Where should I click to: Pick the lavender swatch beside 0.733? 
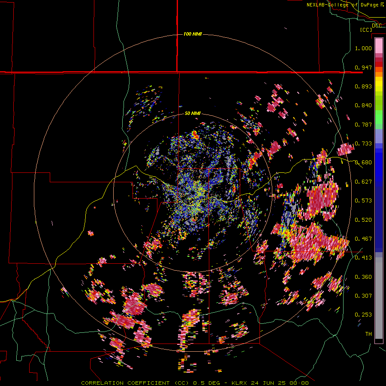click(379, 136)
